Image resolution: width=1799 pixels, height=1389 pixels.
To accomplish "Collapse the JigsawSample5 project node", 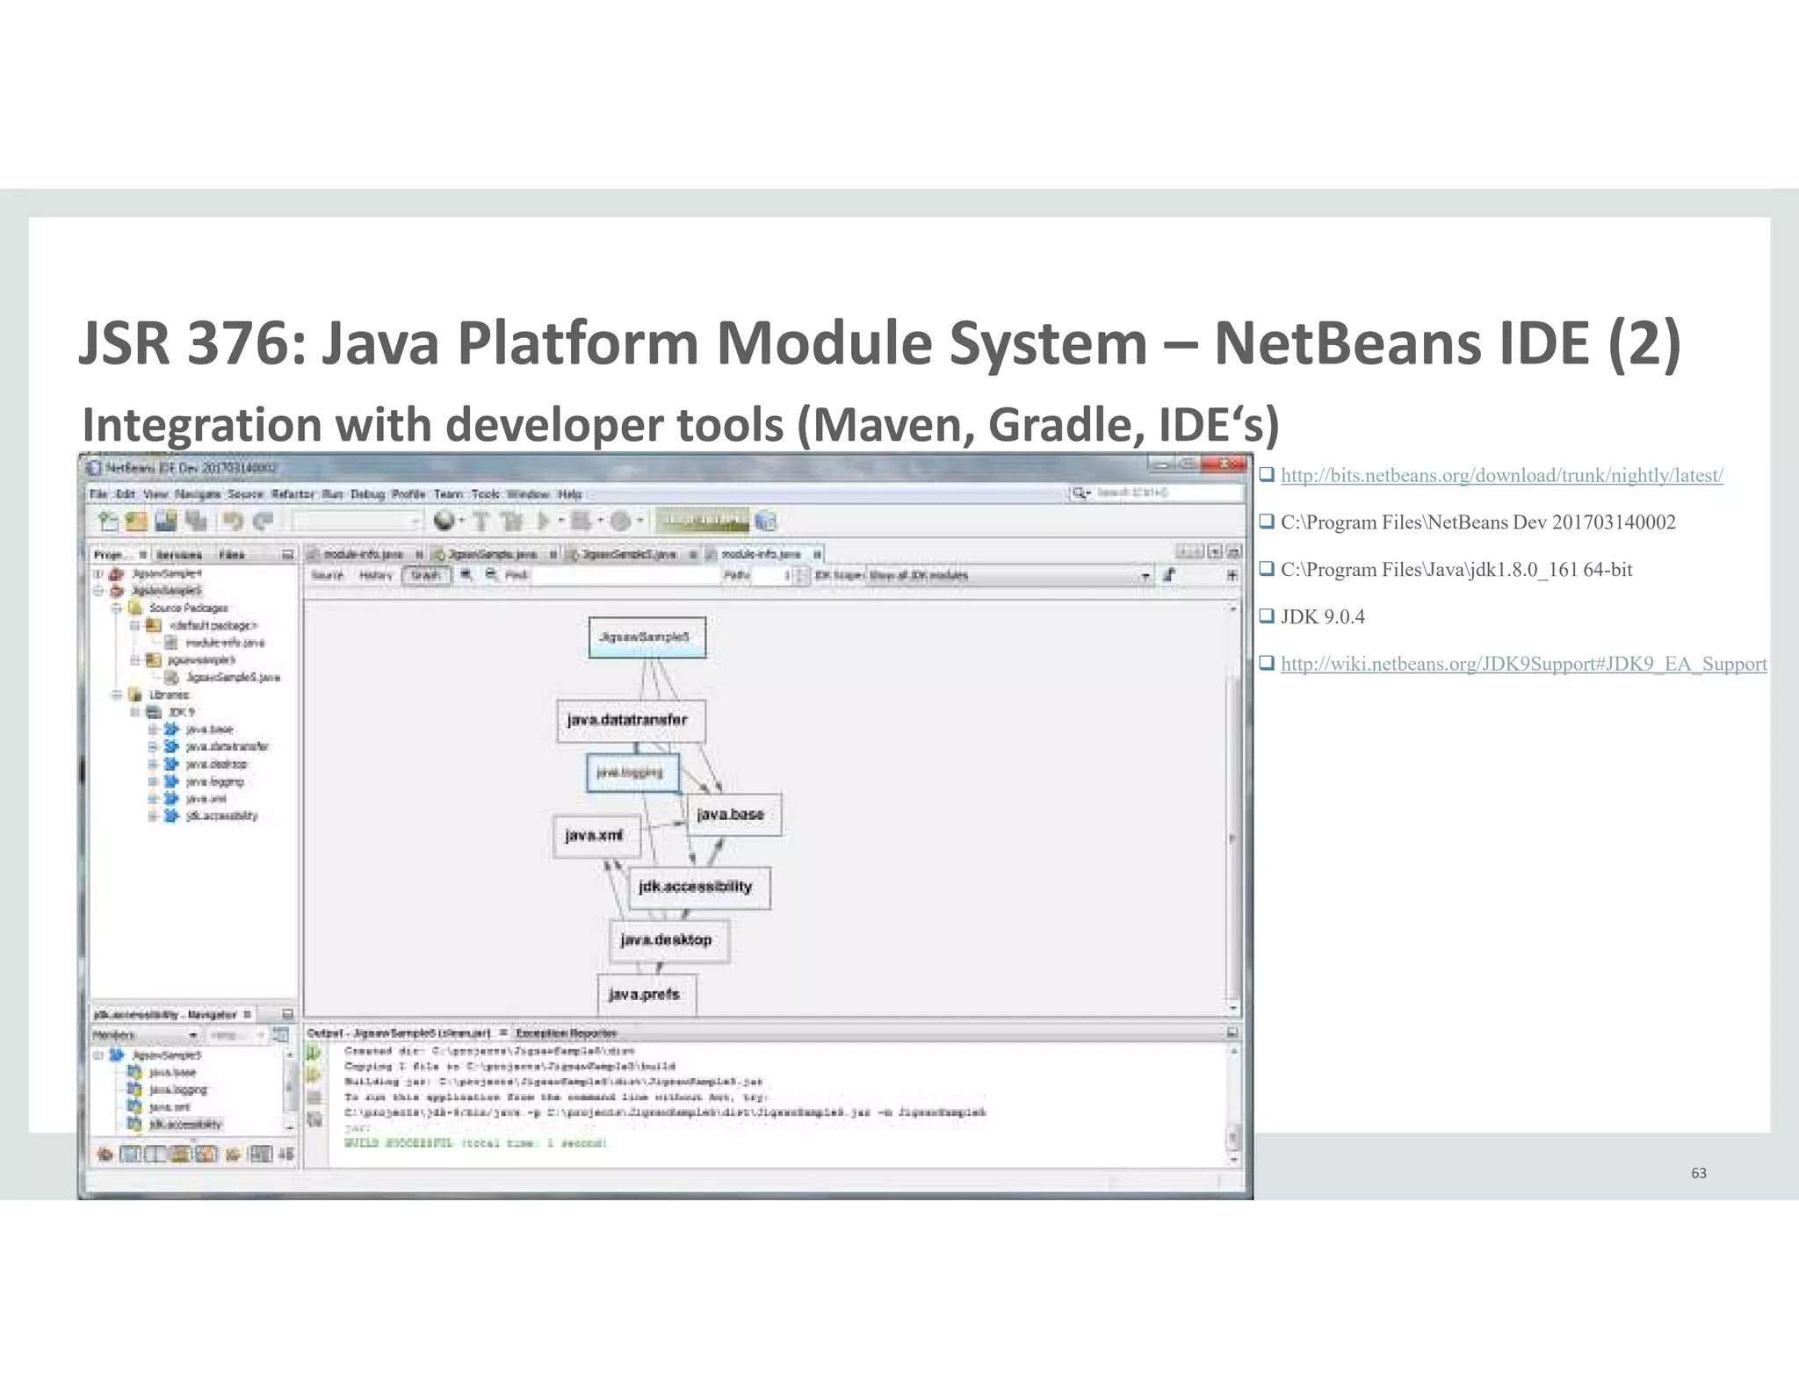I will click(x=98, y=591).
